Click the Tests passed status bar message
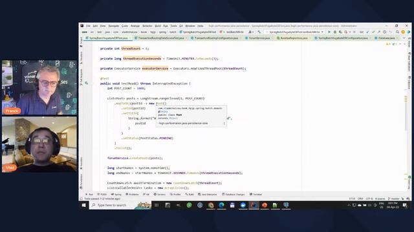414x232 pixels. click(x=102, y=198)
